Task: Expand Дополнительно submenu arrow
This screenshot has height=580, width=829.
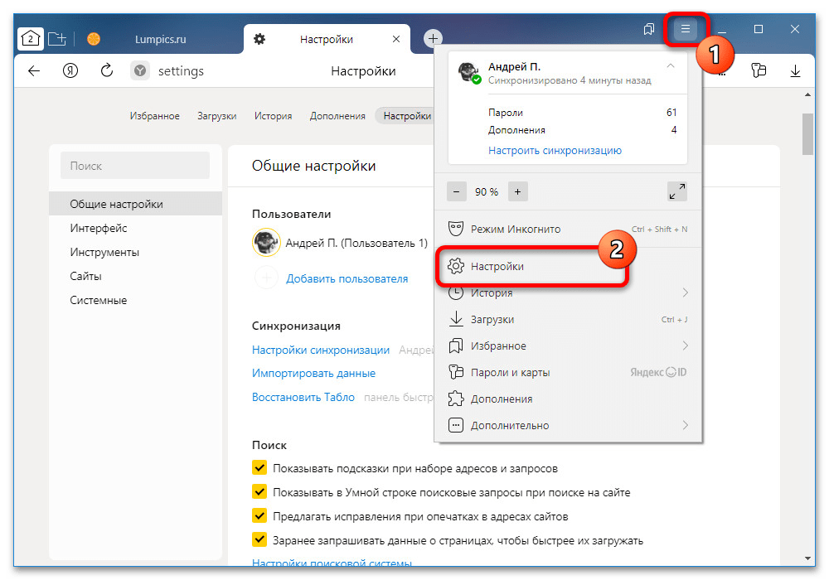Action: (x=686, y=425)
